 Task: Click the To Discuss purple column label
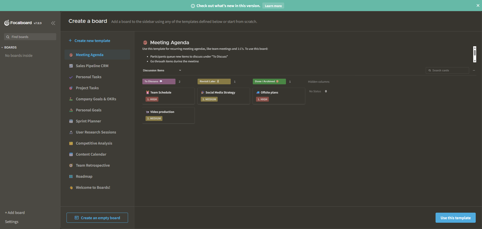point(159,81)
